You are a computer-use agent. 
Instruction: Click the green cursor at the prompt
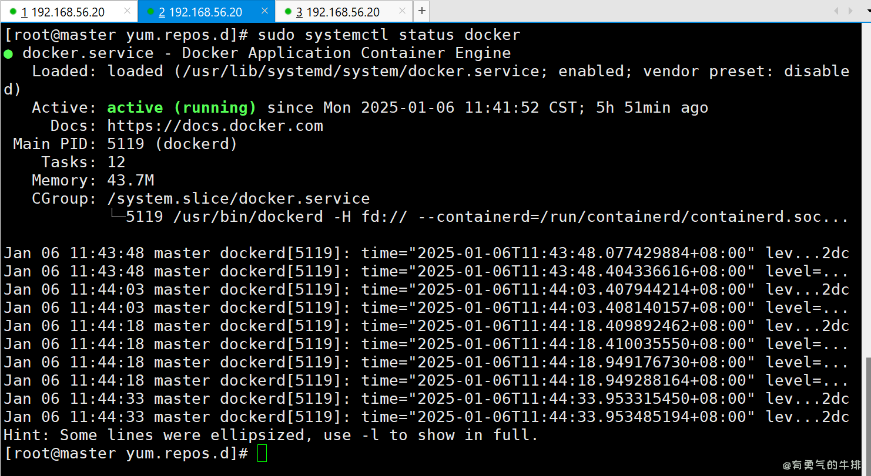[262, 454]
